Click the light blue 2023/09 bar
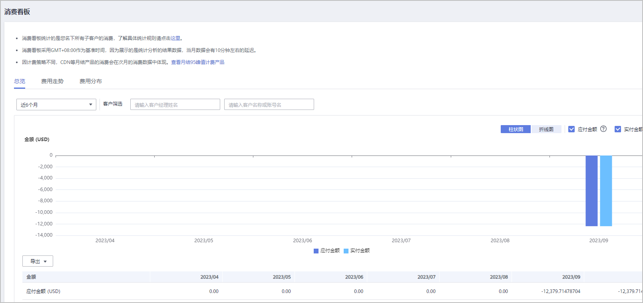 [x=606, y=191]
